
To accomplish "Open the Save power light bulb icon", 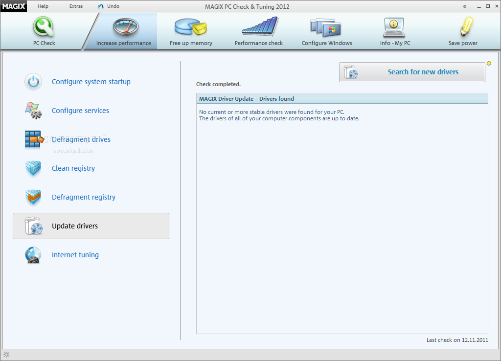I will (466, 27).
